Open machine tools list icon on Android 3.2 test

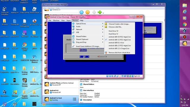point(75,99)
